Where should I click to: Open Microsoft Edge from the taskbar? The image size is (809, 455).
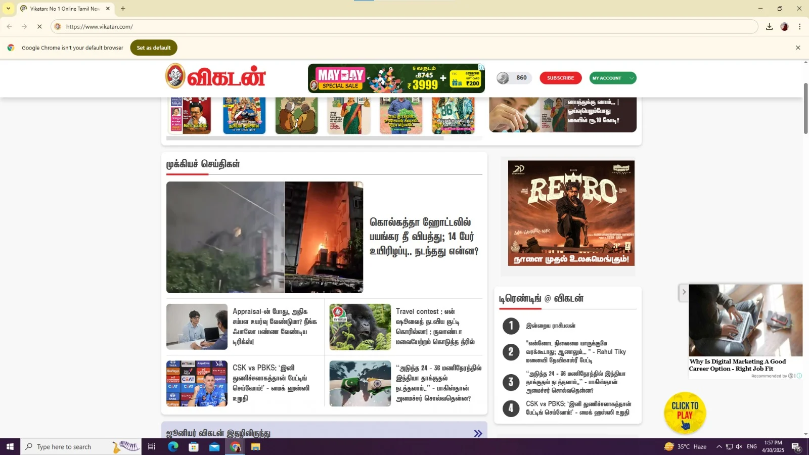click(x=173, y=446)
